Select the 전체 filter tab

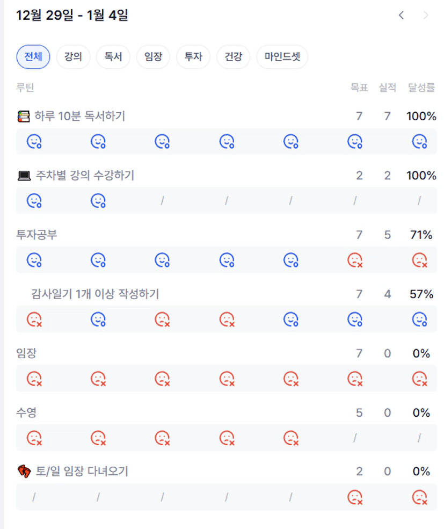[x=33, y=57]
